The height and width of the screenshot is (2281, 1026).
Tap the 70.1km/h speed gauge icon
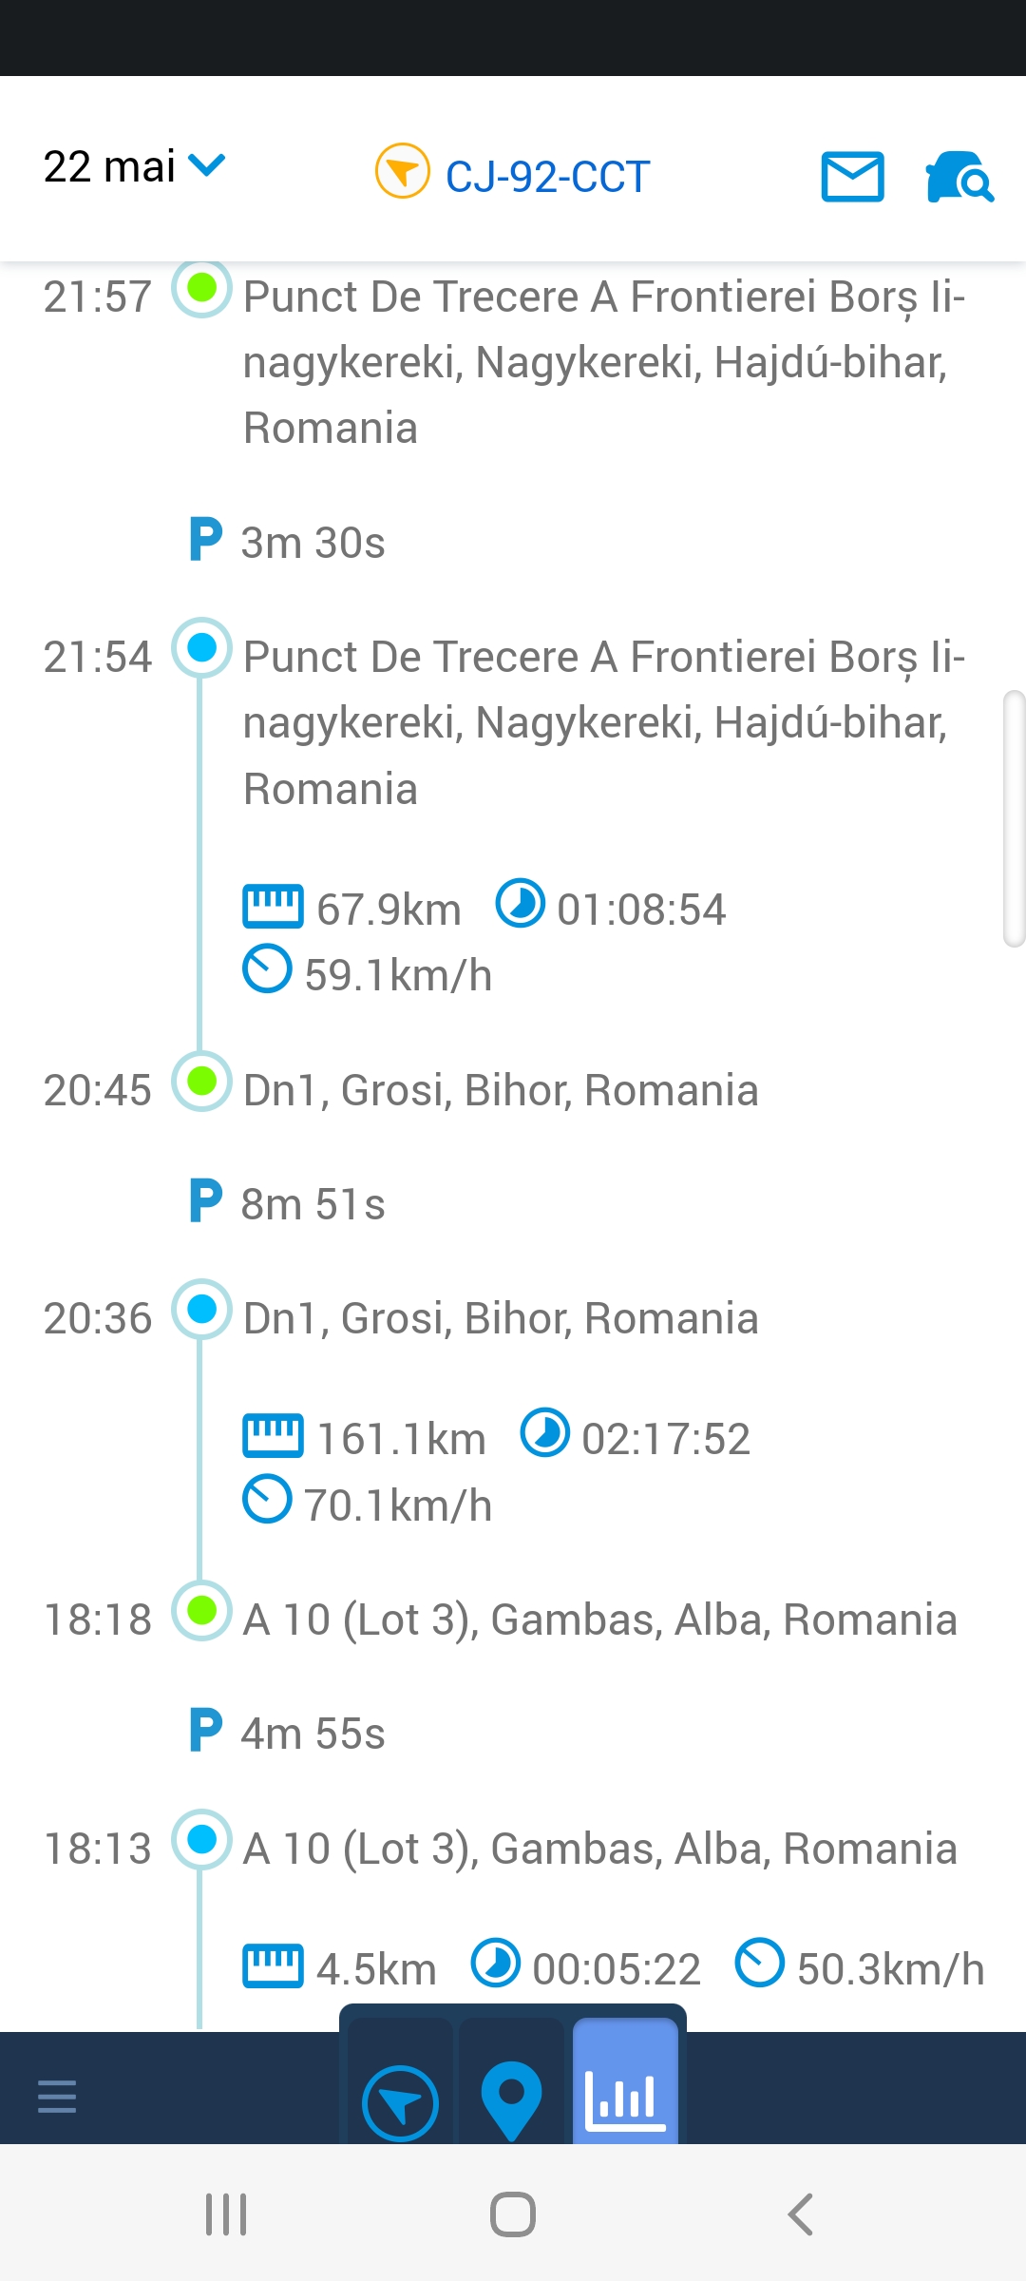267,1499
